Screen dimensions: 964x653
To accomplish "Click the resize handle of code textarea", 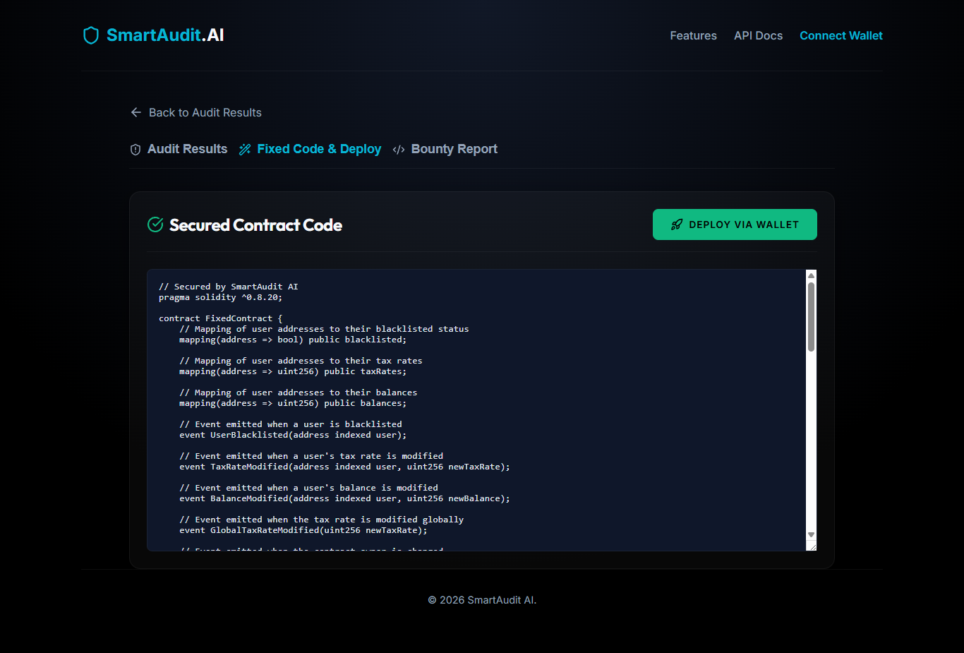I will pos(812,546).
